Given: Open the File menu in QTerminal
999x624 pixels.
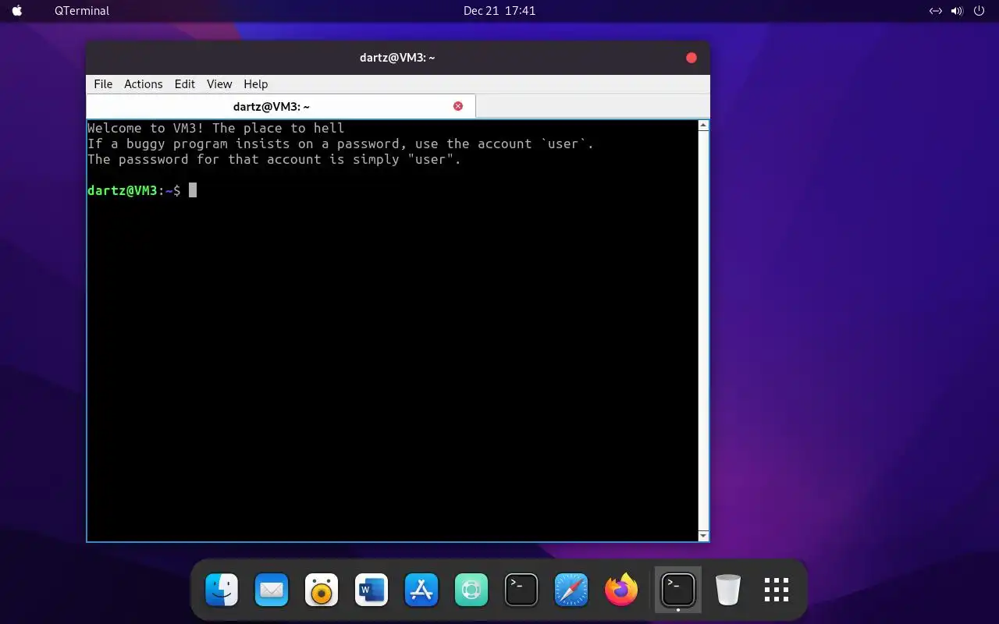Looking at the screenshot, I should (103, 84).
